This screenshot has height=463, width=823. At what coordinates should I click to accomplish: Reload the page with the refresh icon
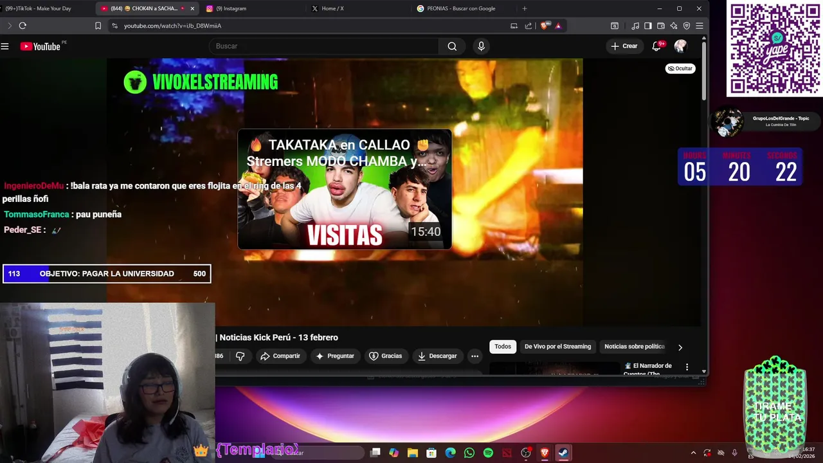click(x=23, y=26)
